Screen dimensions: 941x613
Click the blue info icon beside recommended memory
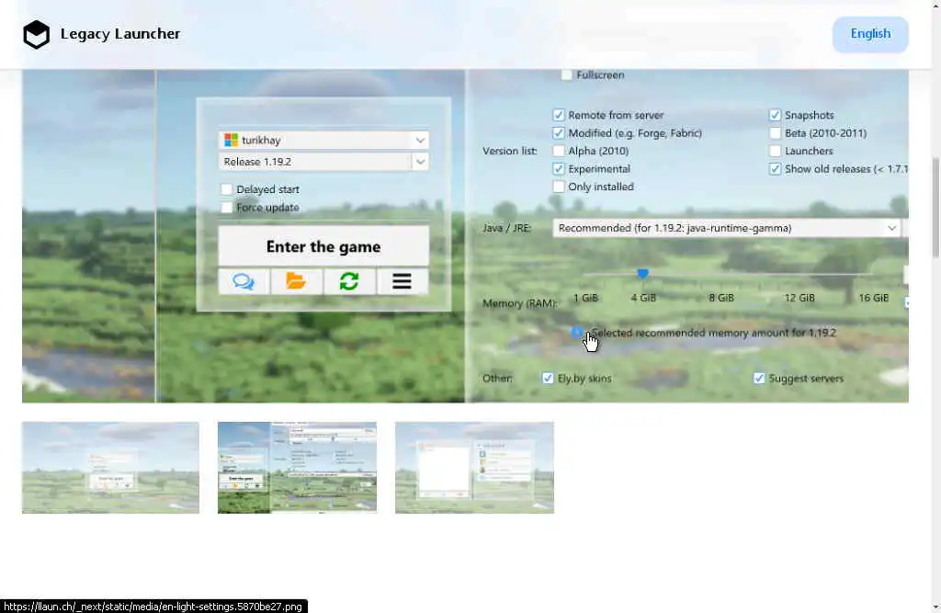(x=576, y=332)
